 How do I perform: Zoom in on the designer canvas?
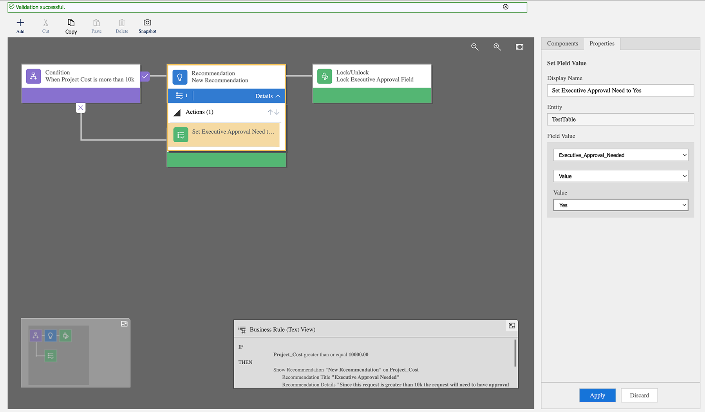point(497,47)
